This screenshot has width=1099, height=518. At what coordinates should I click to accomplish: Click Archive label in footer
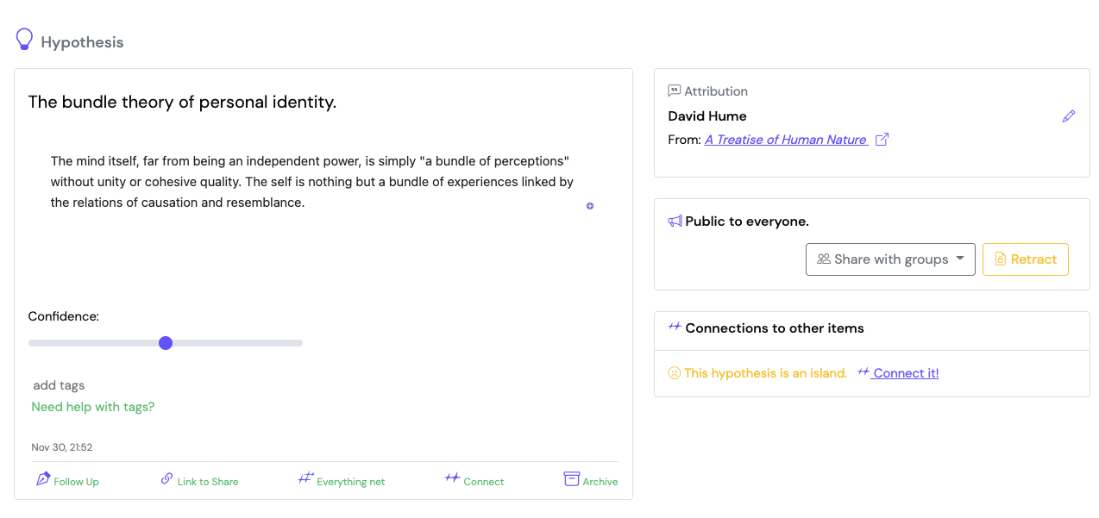pos(600,482)
